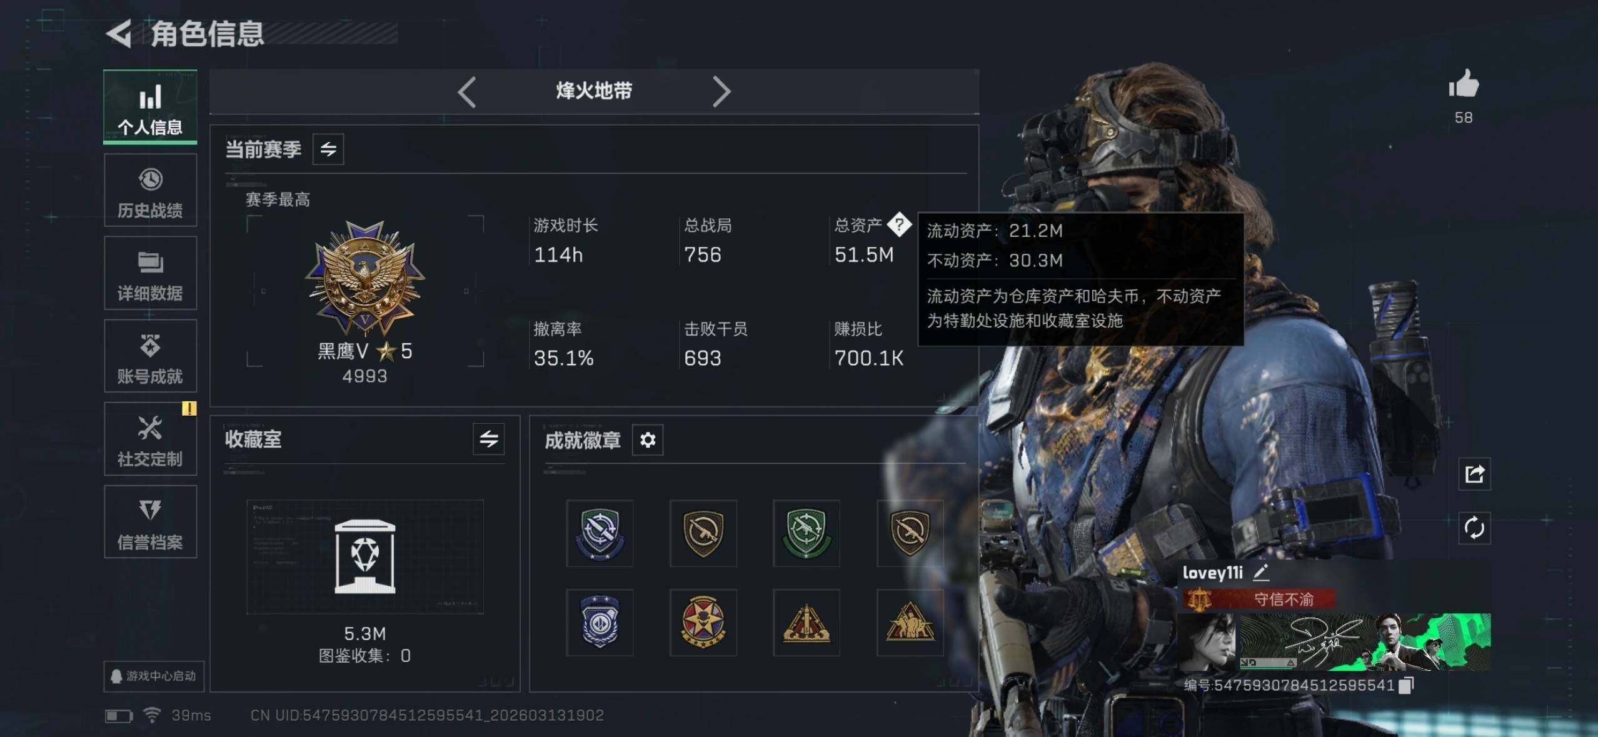Copy the player ID number with the copy icon
The width and height of the screenshot is (1598, 737).
coord(1405,685)
